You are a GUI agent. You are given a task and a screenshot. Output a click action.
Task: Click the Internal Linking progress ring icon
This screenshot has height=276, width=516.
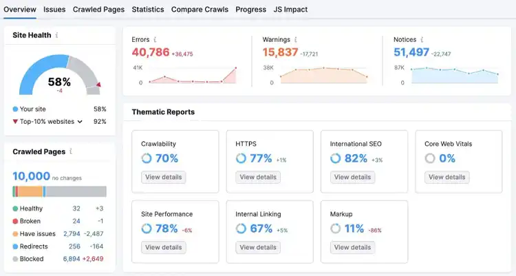click(x=241, y=229)
